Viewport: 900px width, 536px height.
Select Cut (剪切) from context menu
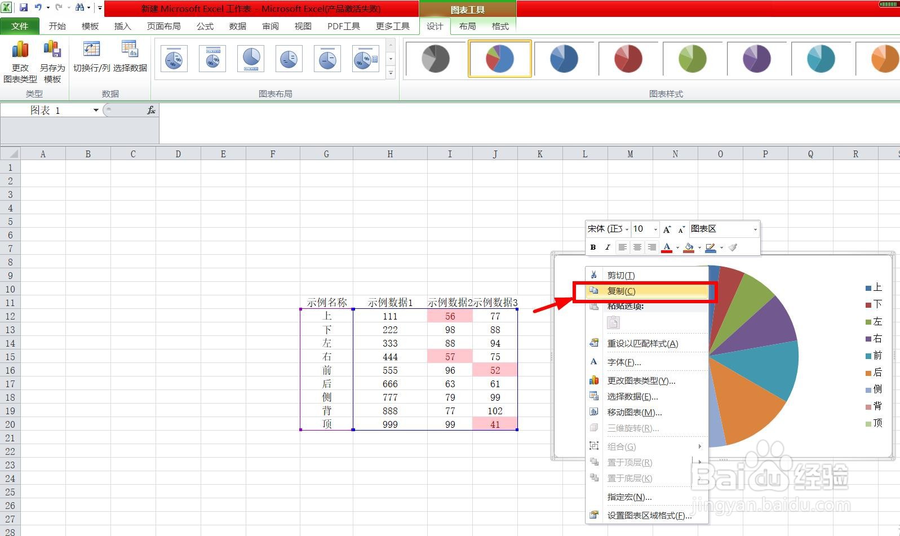pyautogui.click(x=647, y=275)
